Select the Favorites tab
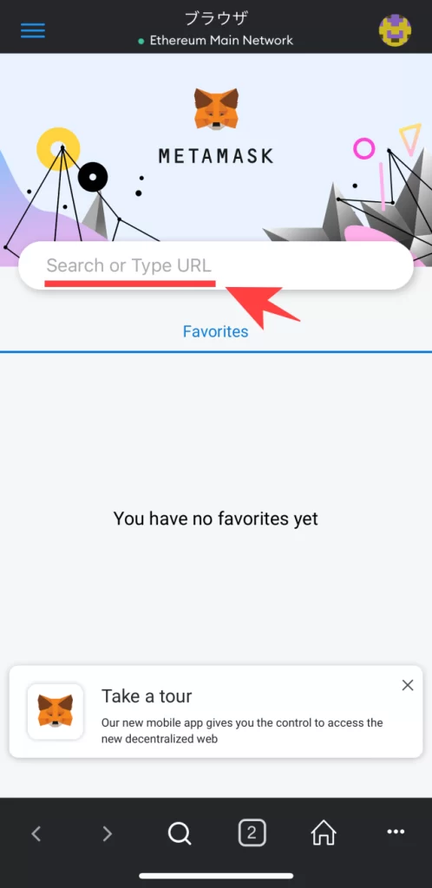This screenshot has width=432, height=888. coord(216,331)
